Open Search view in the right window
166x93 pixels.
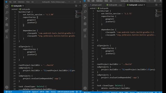click(x=85, y=11)
